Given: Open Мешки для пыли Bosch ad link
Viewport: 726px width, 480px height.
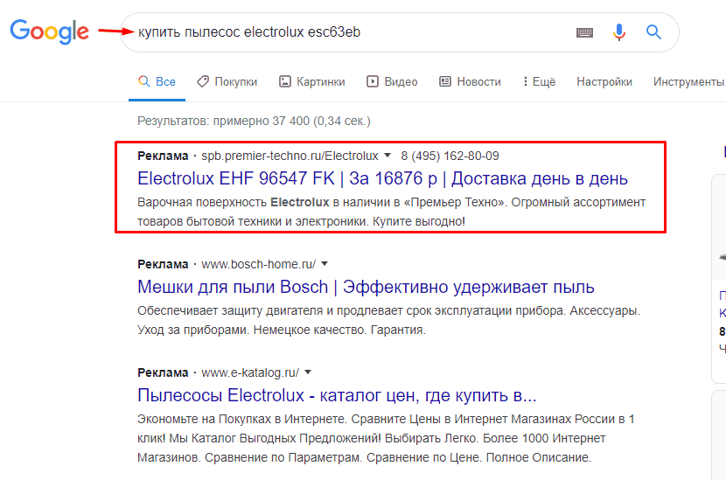Looking at the screenshot, I should tap(366, 287).
